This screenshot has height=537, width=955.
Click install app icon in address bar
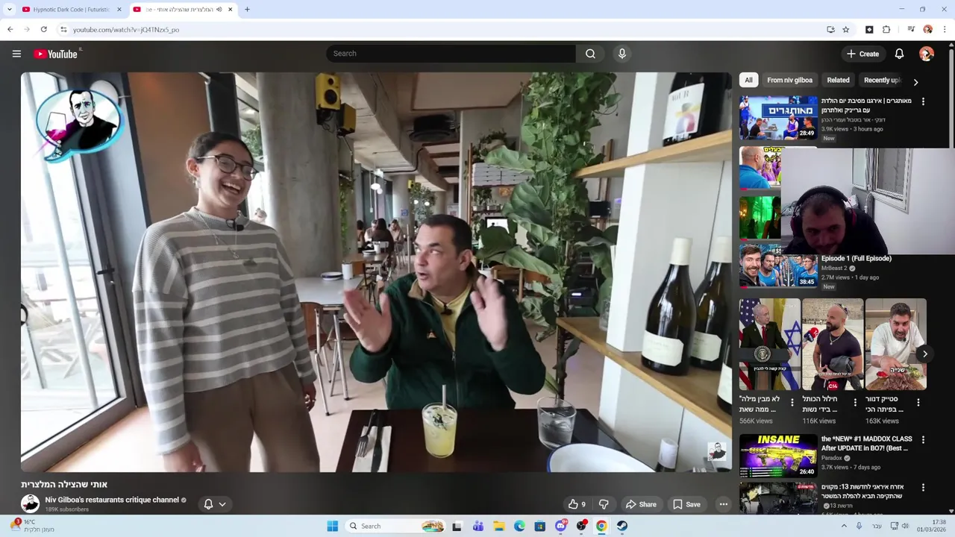coord(830,30)
